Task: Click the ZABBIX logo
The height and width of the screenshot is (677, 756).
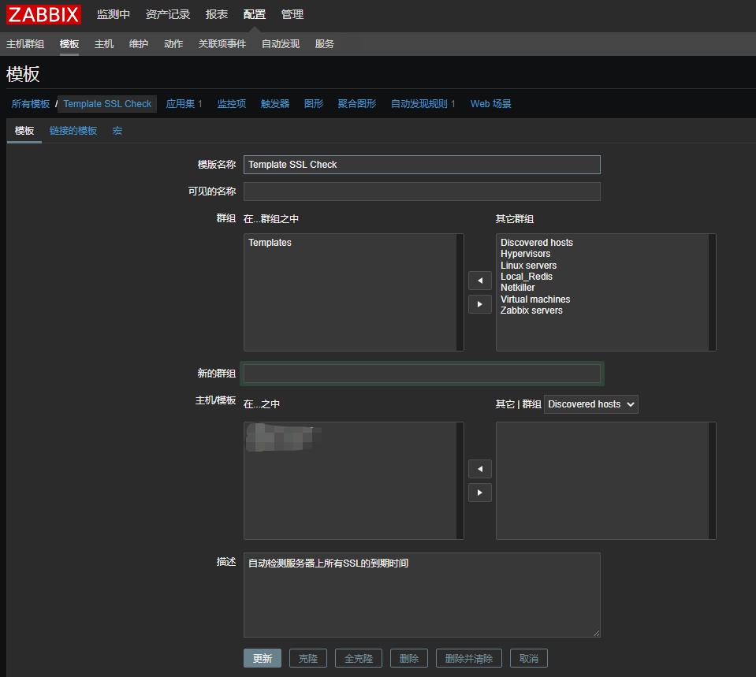Action: pos(43,14)
